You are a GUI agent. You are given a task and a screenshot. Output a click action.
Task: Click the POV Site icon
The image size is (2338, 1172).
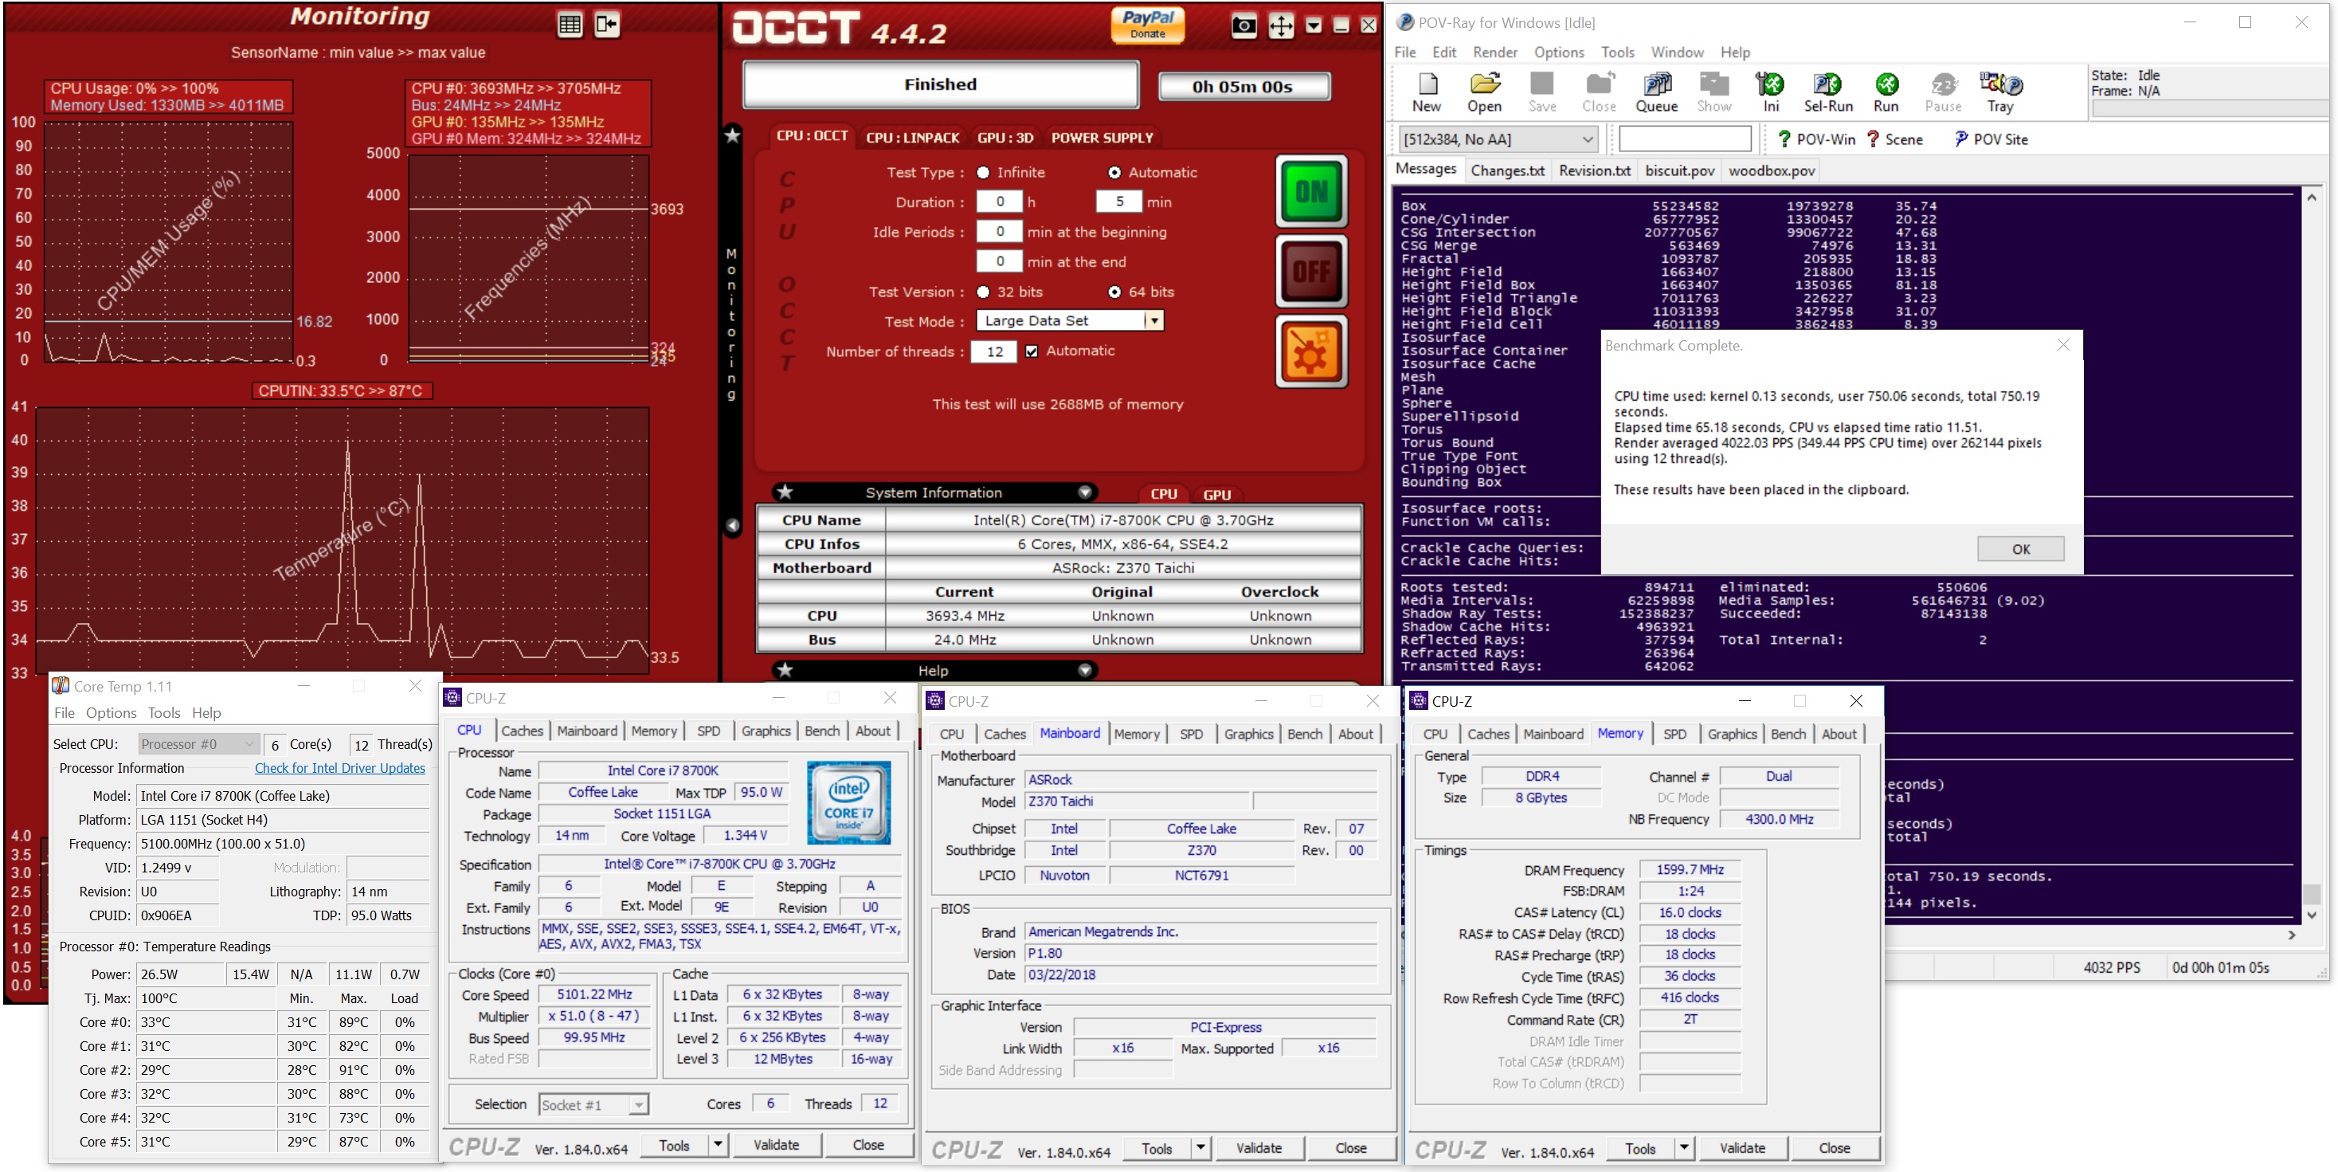pos(1961,139)
